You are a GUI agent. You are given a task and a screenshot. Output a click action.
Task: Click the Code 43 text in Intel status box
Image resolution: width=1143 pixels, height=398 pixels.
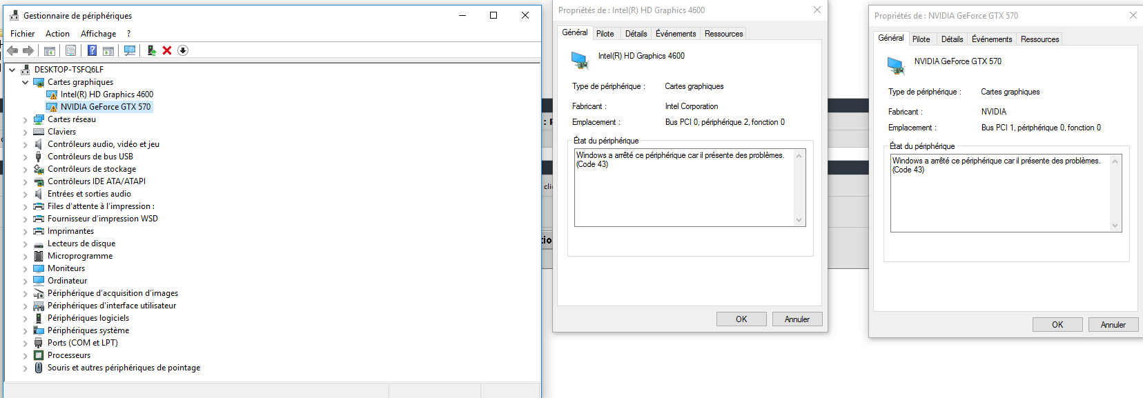[x=592, y=164]
